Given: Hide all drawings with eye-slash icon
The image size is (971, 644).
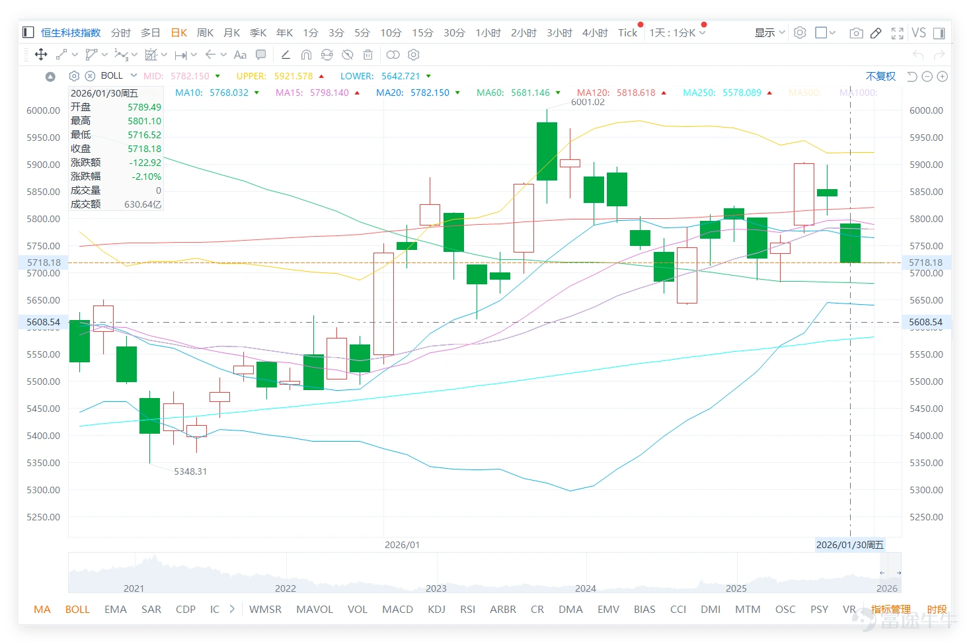Looking at the screenshot, I should point(347,55).
